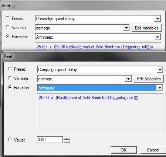Image resolution: width=166 pixels, height=157 pixels.
Task: Open back dialog Arithmetic function dropdown
Action: tap(157, 37)
